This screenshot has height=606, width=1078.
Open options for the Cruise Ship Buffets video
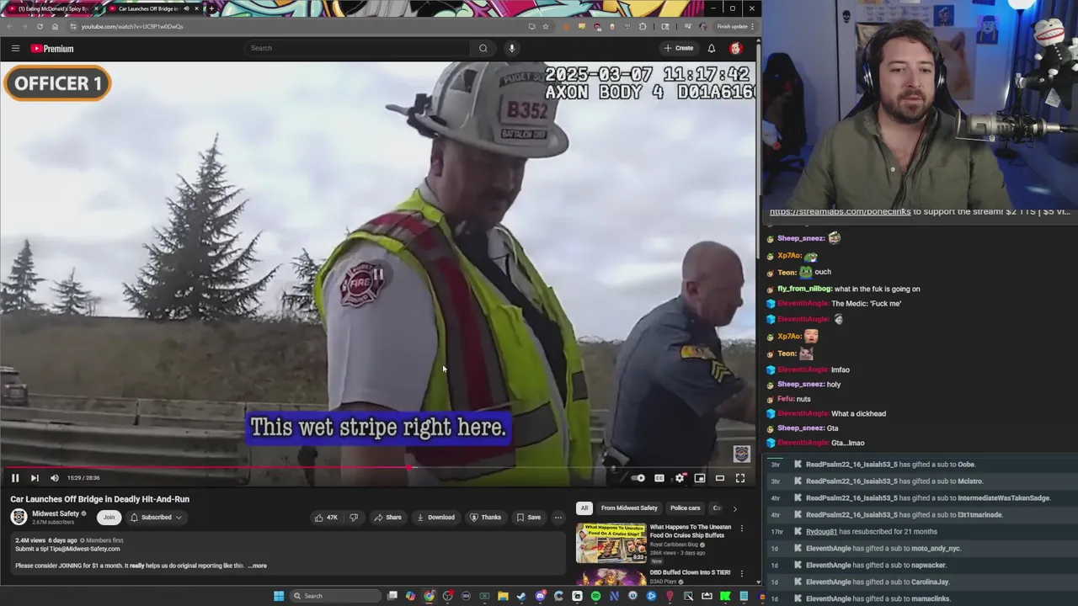(742, 529)
